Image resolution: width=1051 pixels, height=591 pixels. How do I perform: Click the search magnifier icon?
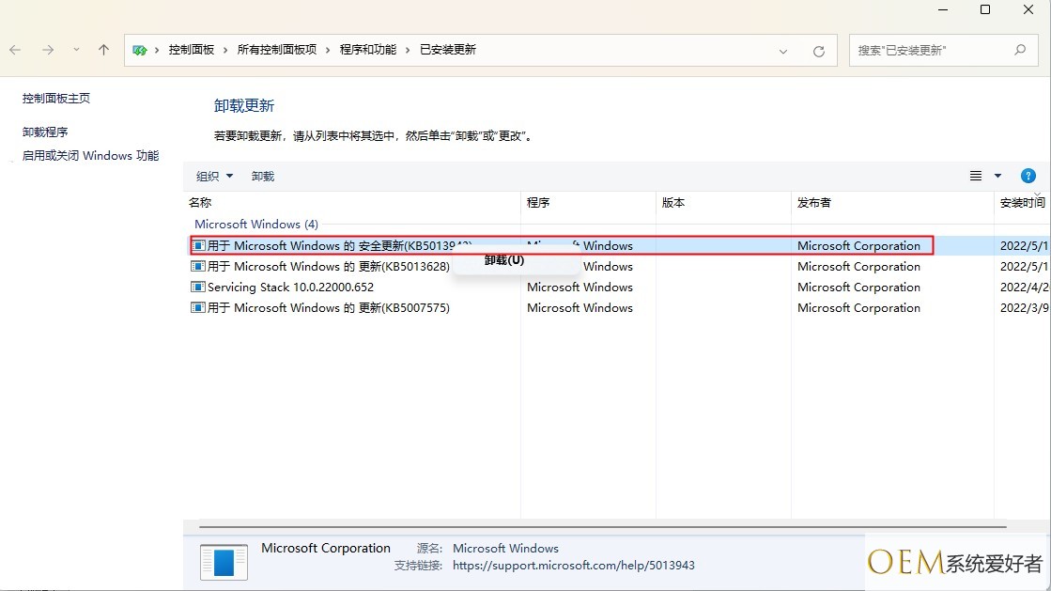1020,50
